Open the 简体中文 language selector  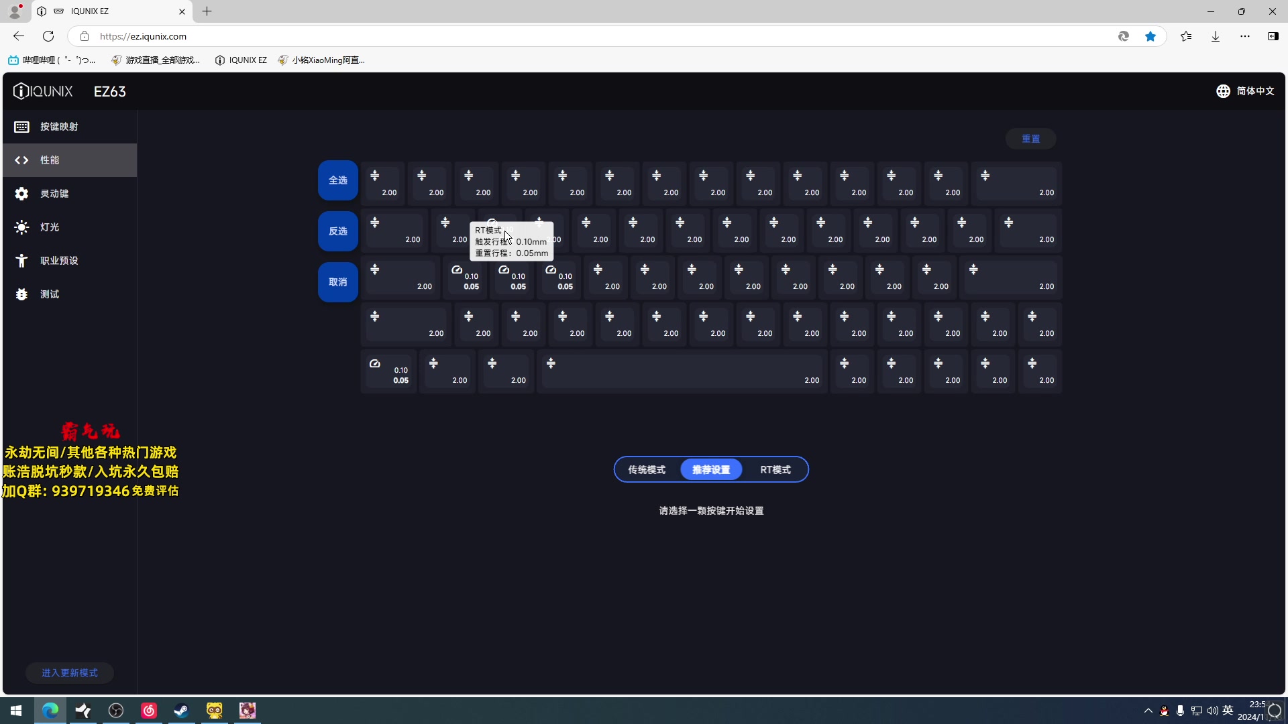[1245, 91]
